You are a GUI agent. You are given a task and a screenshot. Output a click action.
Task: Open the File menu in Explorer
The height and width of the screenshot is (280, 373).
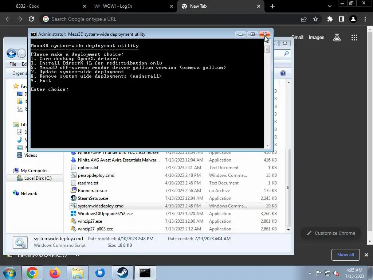click(13, 64)
